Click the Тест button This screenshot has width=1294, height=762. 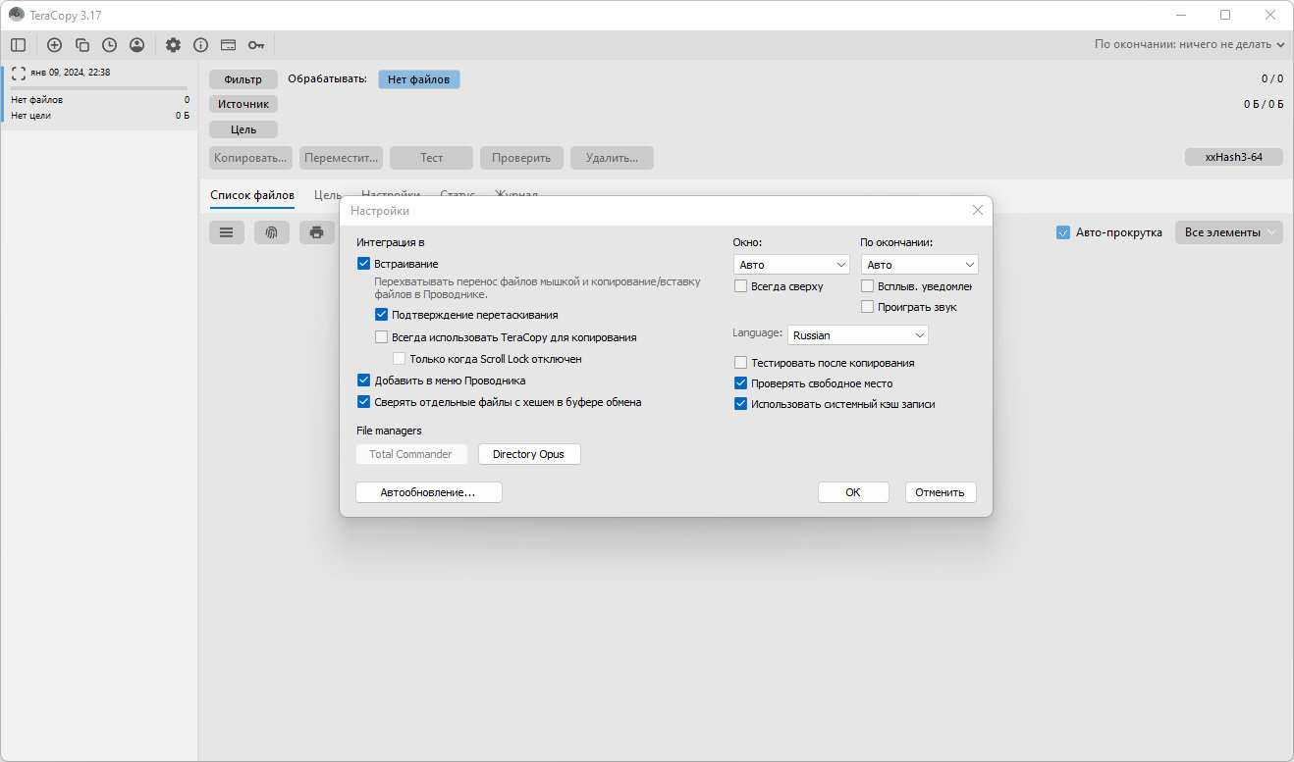tap(432, 158)
